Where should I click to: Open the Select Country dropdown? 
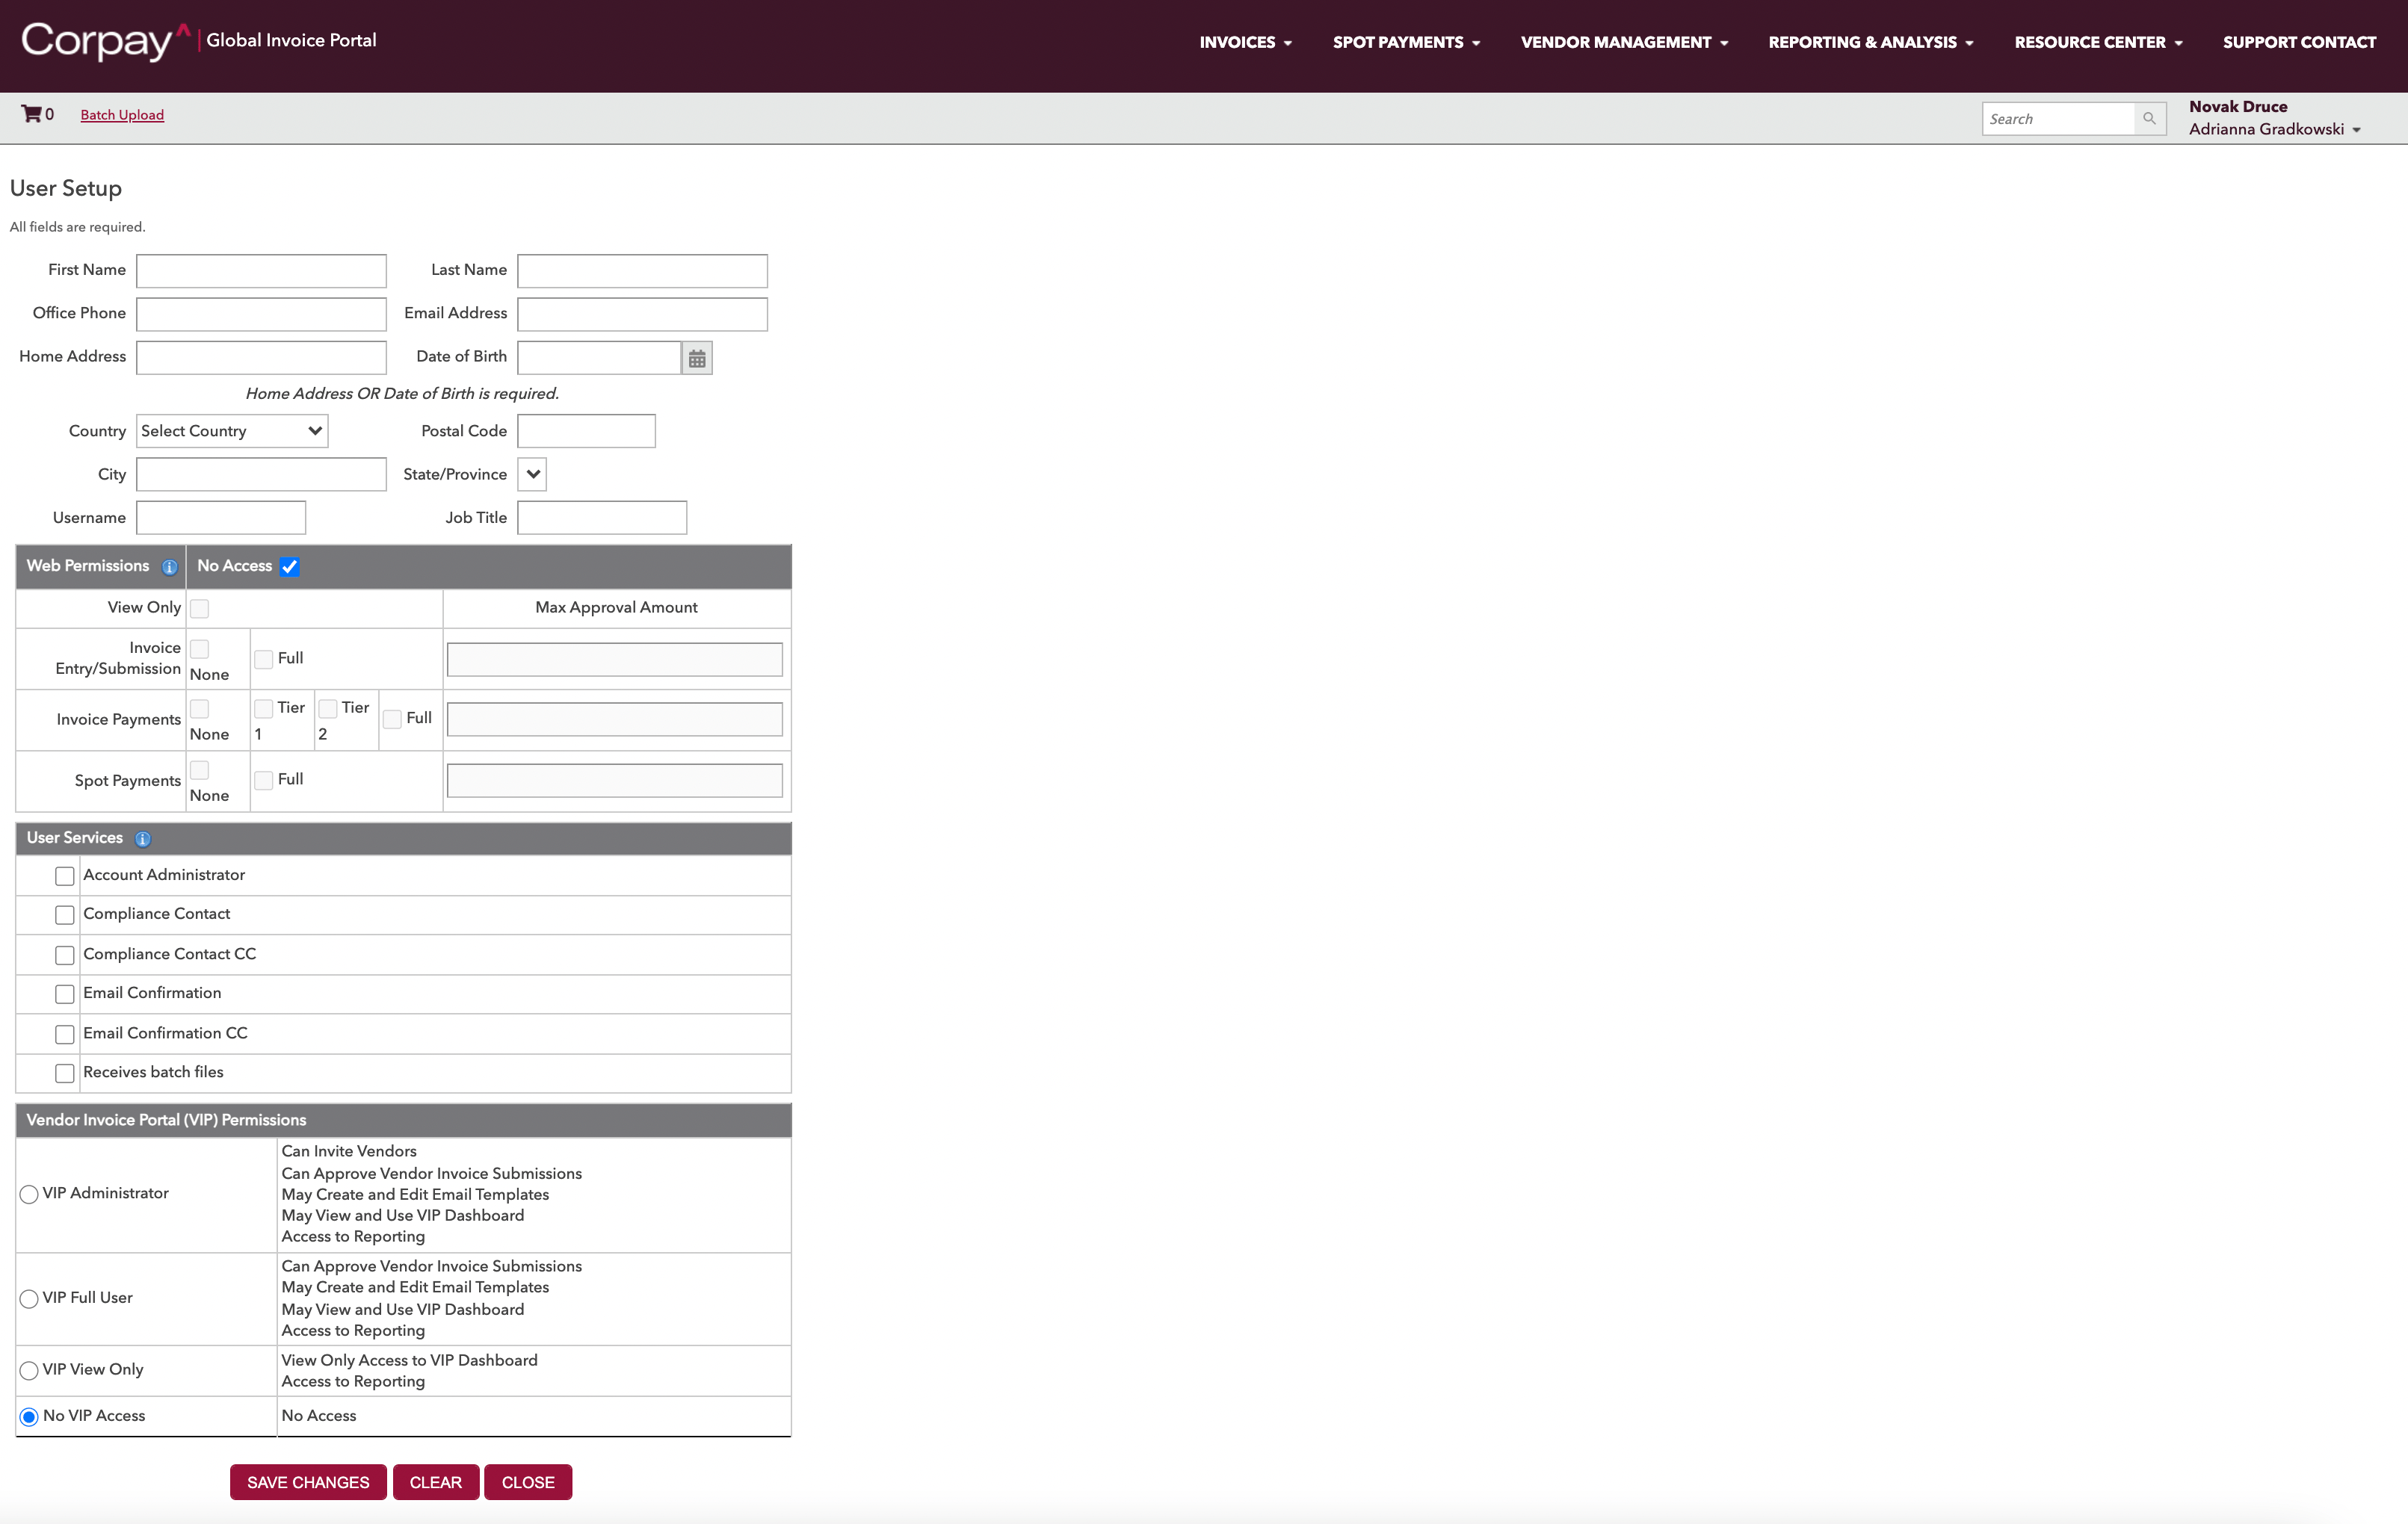coord(232,432)
